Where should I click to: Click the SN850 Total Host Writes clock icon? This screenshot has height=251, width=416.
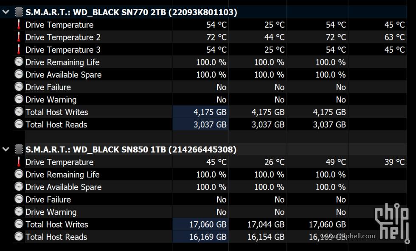tap(19, 224)
